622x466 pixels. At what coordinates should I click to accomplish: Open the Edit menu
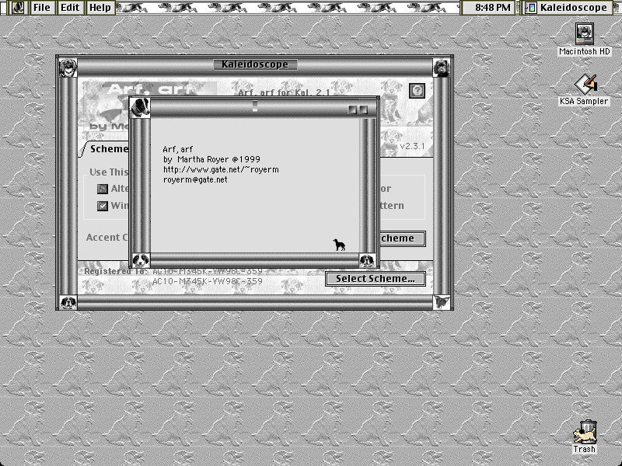tap(70, 8)
